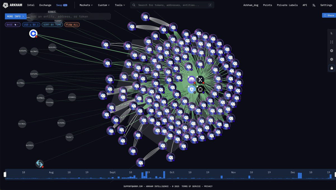Expand the Custom dropdown

pos(104,5)
